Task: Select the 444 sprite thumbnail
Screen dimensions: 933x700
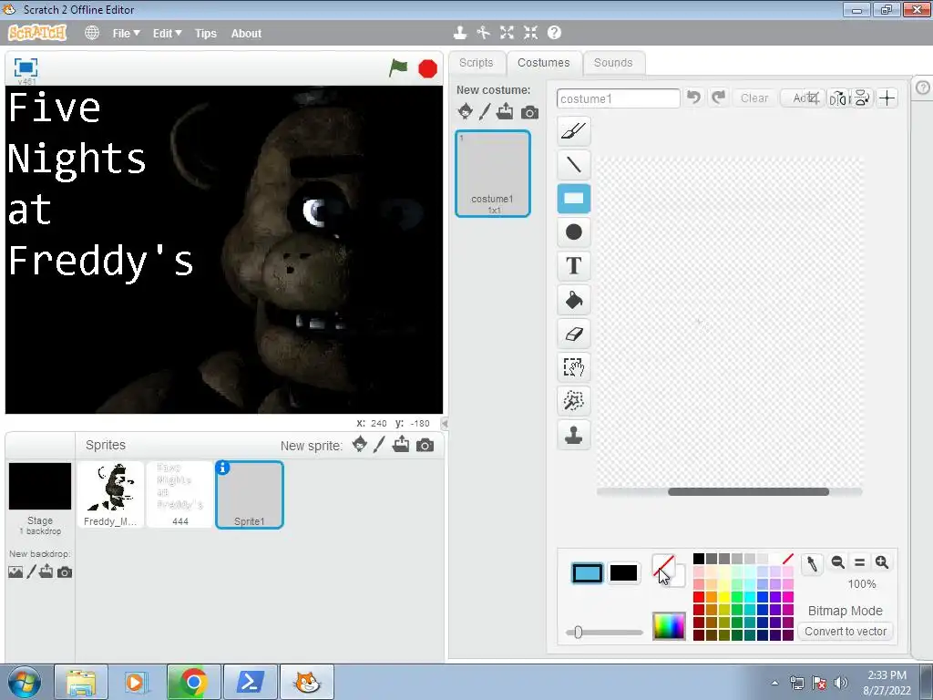Action: 179,495
